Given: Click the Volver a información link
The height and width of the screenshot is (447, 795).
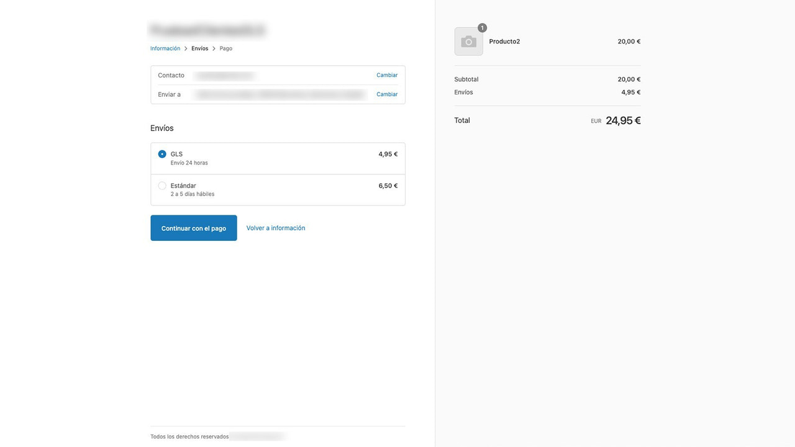Looking at the screenshot, I should (x=276, y=228).
